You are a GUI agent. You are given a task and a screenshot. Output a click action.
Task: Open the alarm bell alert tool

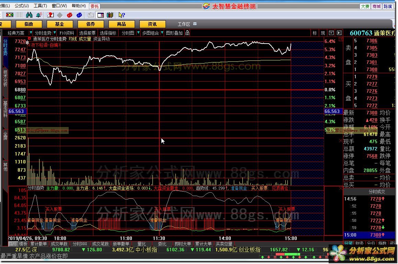point(39,15)
